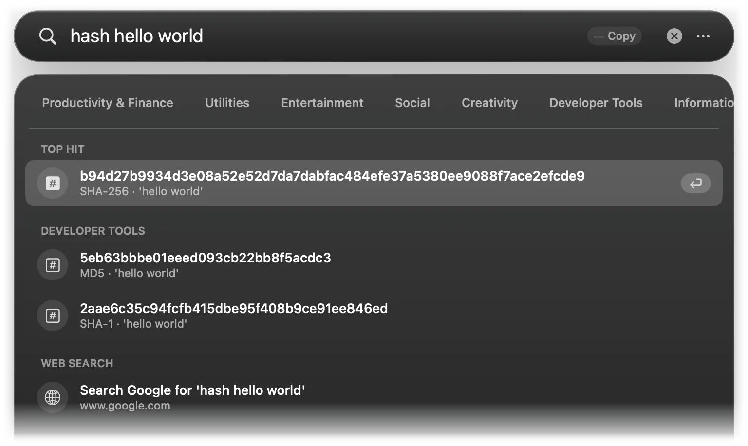Screen dimensions: 748x446
Task: Select the Productivity & Finance tab
Action: tap(108, 103)
